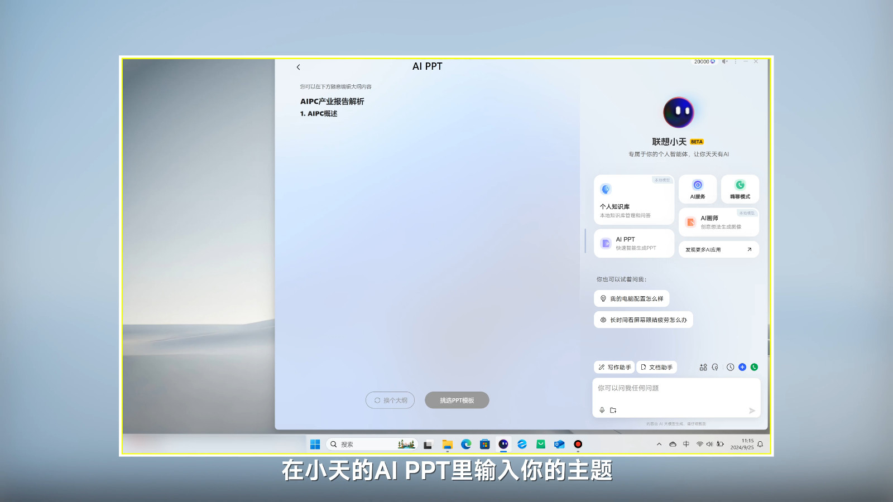
Task: Open Microsoft Edge from the taskbar
Action: point(466,444)
